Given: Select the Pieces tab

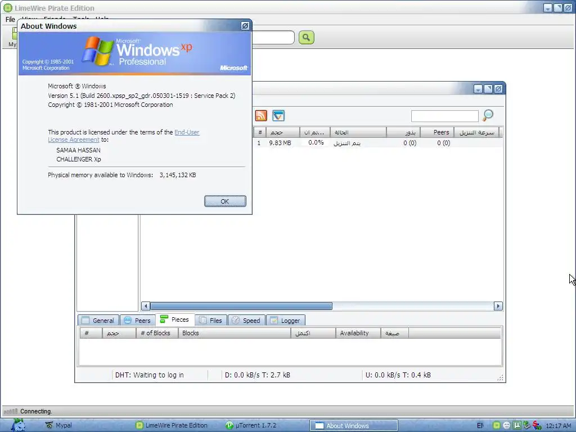Looking at the screenshot, I should (175, 319).
